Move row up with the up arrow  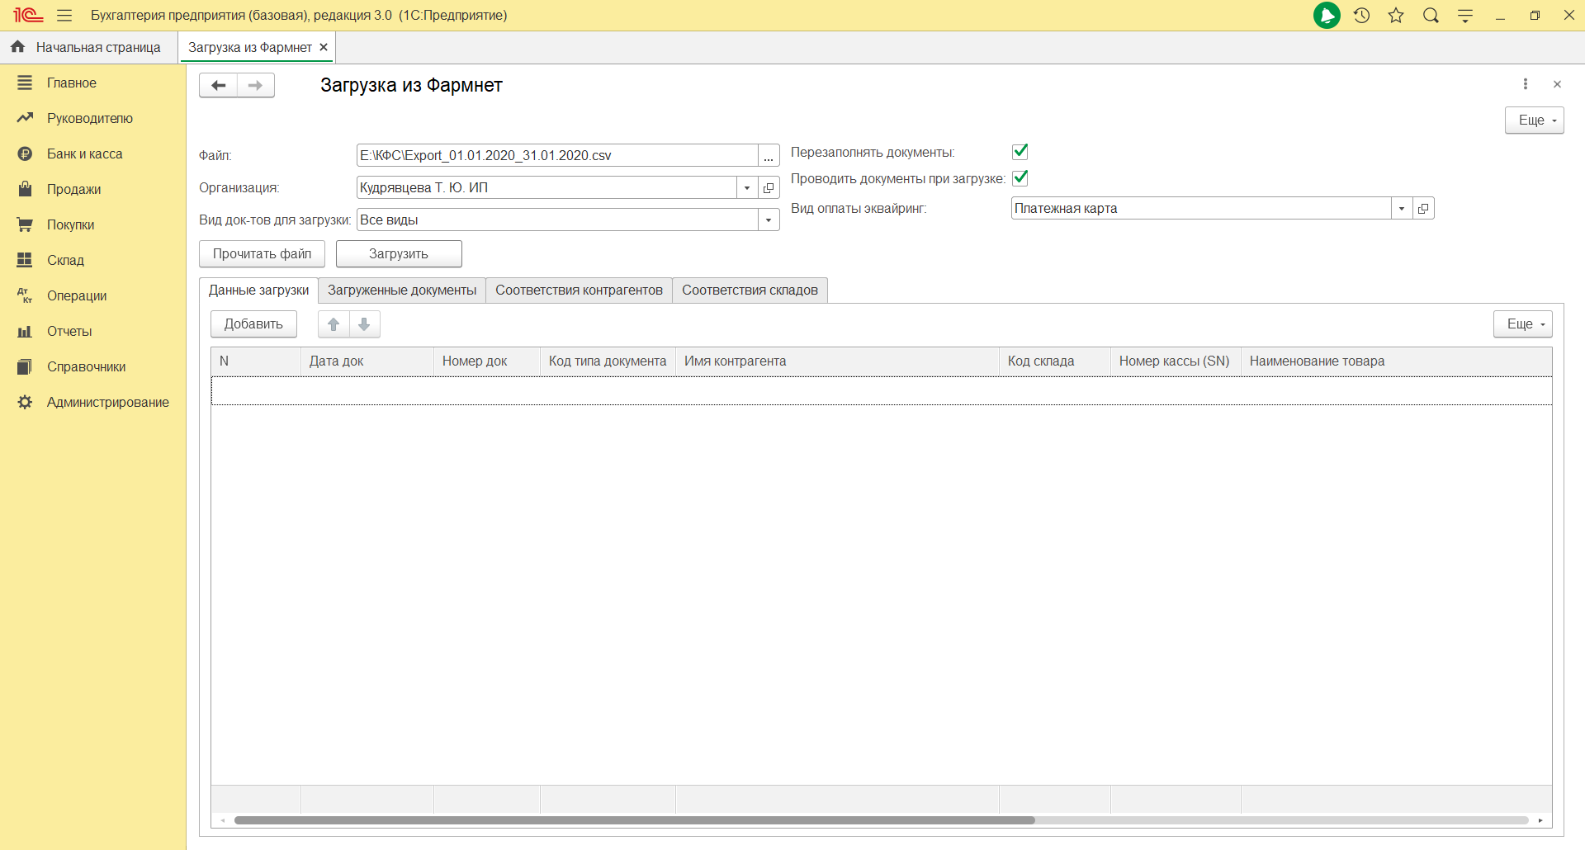point(334,324)
